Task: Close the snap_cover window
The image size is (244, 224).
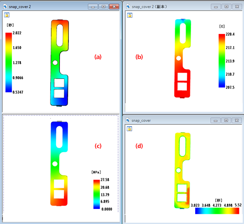Action: point(237,120)
